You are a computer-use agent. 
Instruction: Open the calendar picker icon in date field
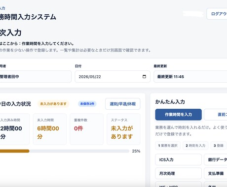pos(144,76)
